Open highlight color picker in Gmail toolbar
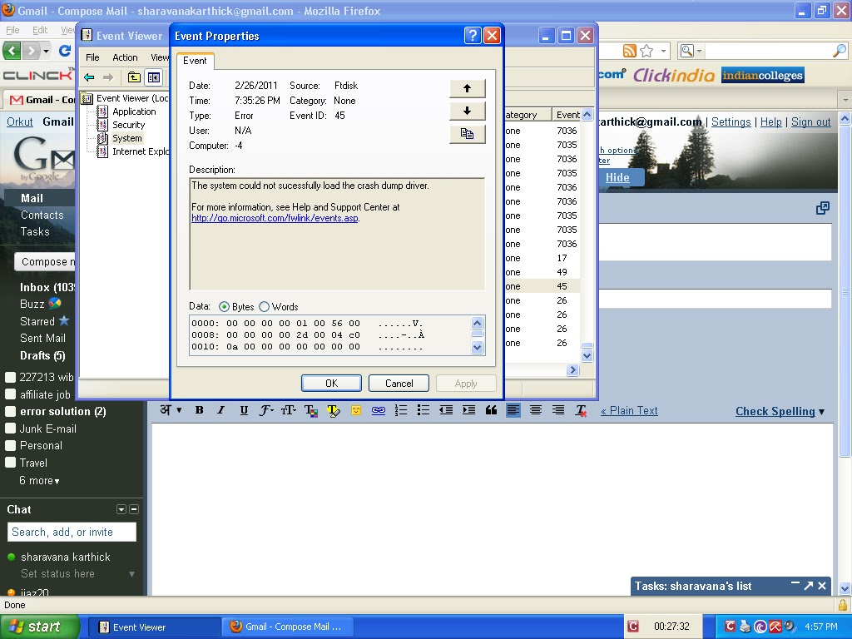Screen dimensions: 852x639 333,411
